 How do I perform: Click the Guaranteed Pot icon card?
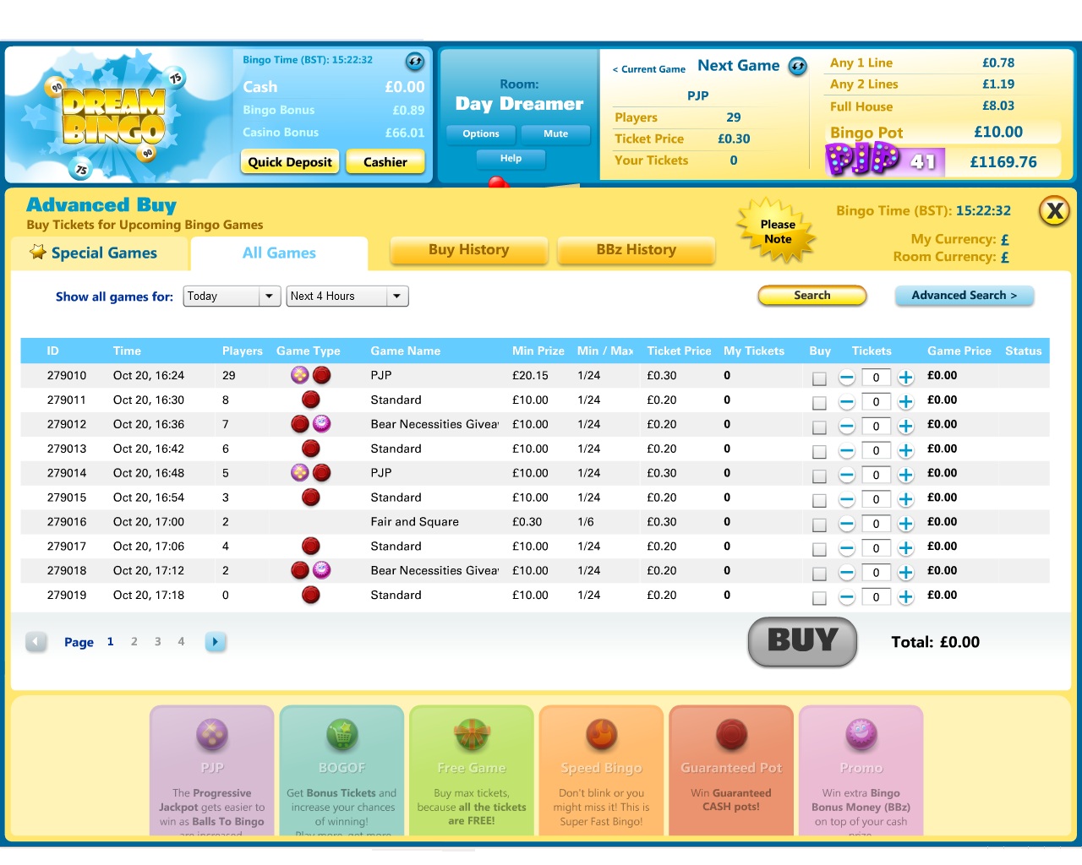[x=731, y=734]
